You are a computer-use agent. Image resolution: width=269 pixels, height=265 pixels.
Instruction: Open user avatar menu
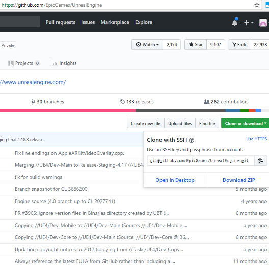coord(263,22)
